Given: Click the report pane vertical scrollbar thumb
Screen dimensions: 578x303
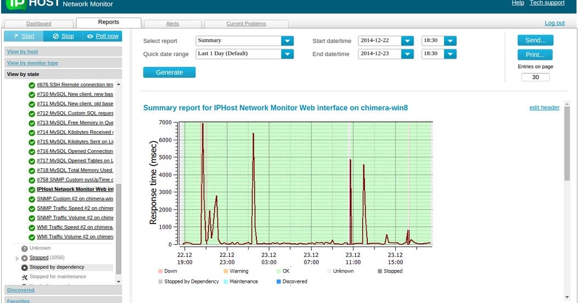Looking at the screenshot, I should 567,143.
